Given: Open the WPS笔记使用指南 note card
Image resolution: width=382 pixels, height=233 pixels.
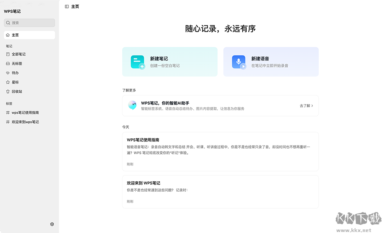Looking at the screenshot, I should pos(220,151).
